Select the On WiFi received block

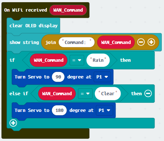click(26, 10)
